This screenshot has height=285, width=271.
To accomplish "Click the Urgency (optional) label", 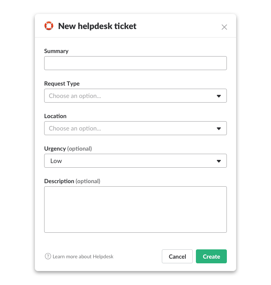I will (68, 149).
